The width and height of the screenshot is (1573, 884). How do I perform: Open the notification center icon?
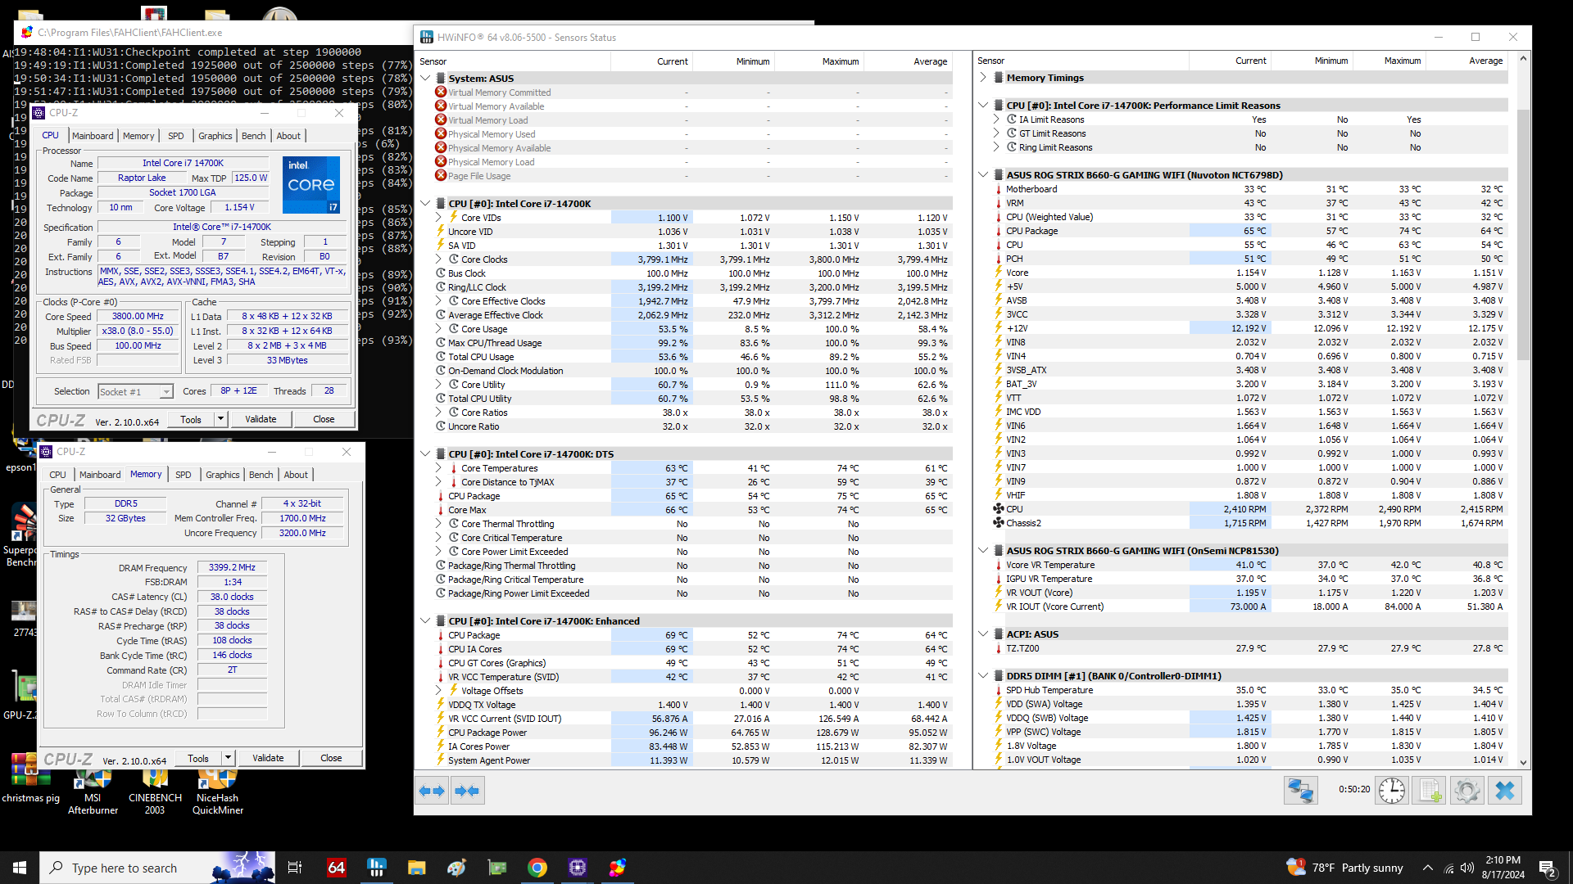(x=1548, y=868)
